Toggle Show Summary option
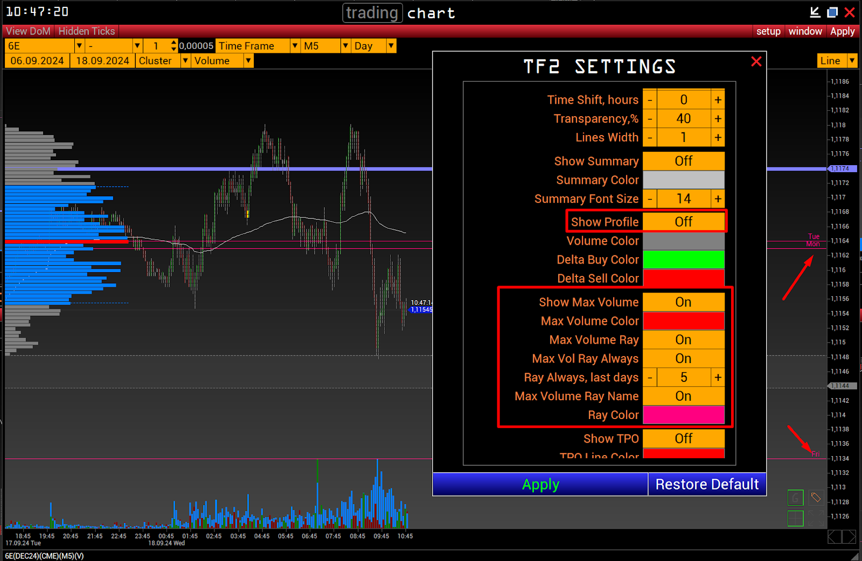Image resolution: width=862 pixels, height=561 pixels. pyautogui.click(x=683, y=161)
